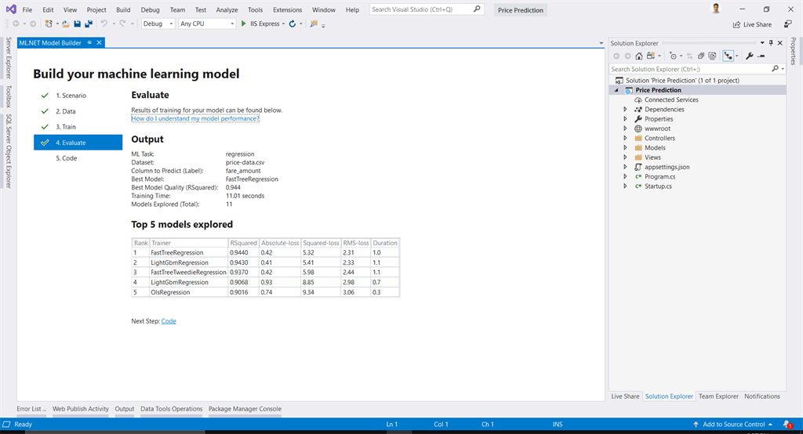
Task: Start debugging with IIS Express play icon
Action: (x=244, y=24)
